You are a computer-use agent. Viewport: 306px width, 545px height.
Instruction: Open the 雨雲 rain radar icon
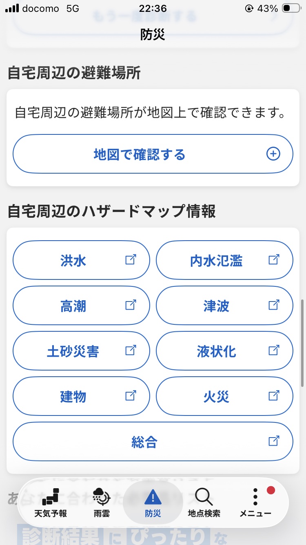[101, 496]
